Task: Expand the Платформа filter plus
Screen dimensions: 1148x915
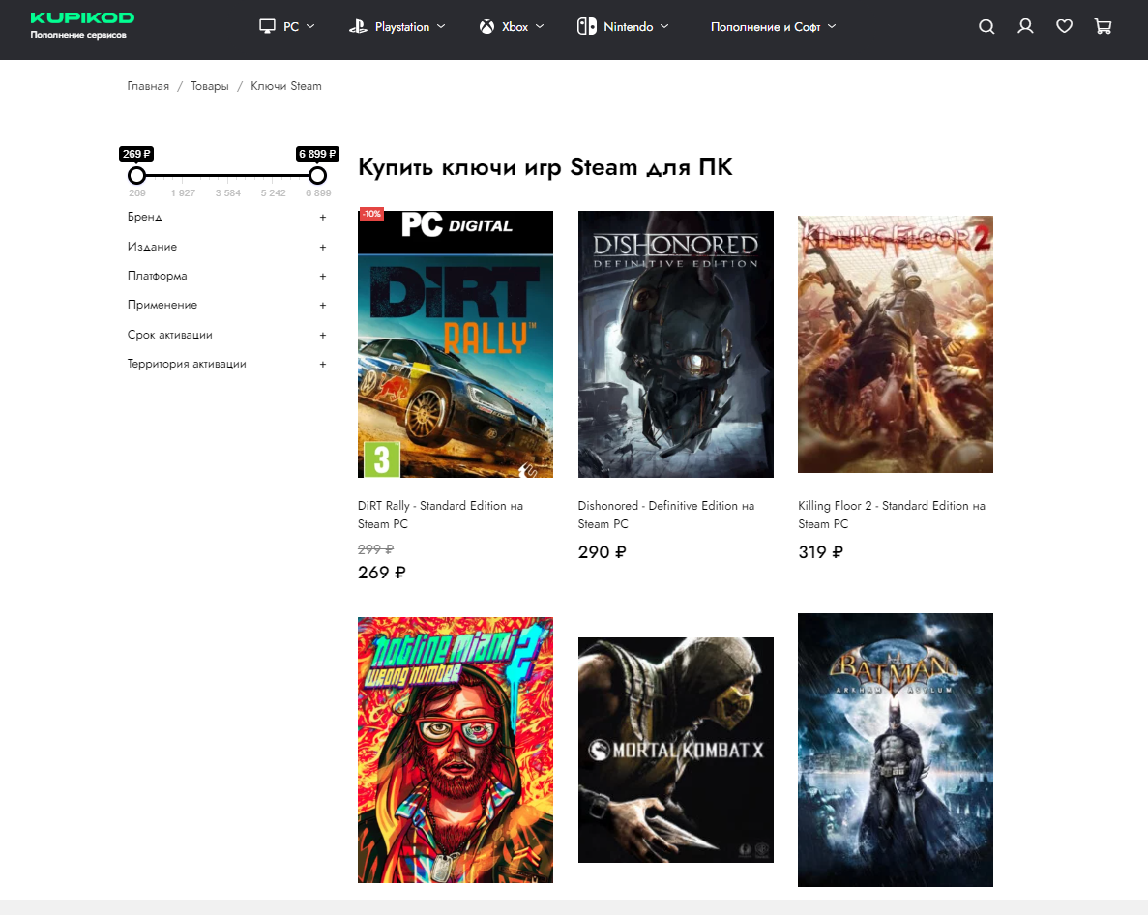Action: [x=323, y=276]
